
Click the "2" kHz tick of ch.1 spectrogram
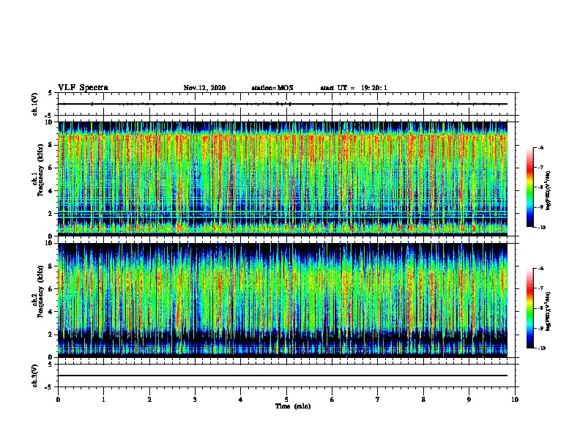51,214
